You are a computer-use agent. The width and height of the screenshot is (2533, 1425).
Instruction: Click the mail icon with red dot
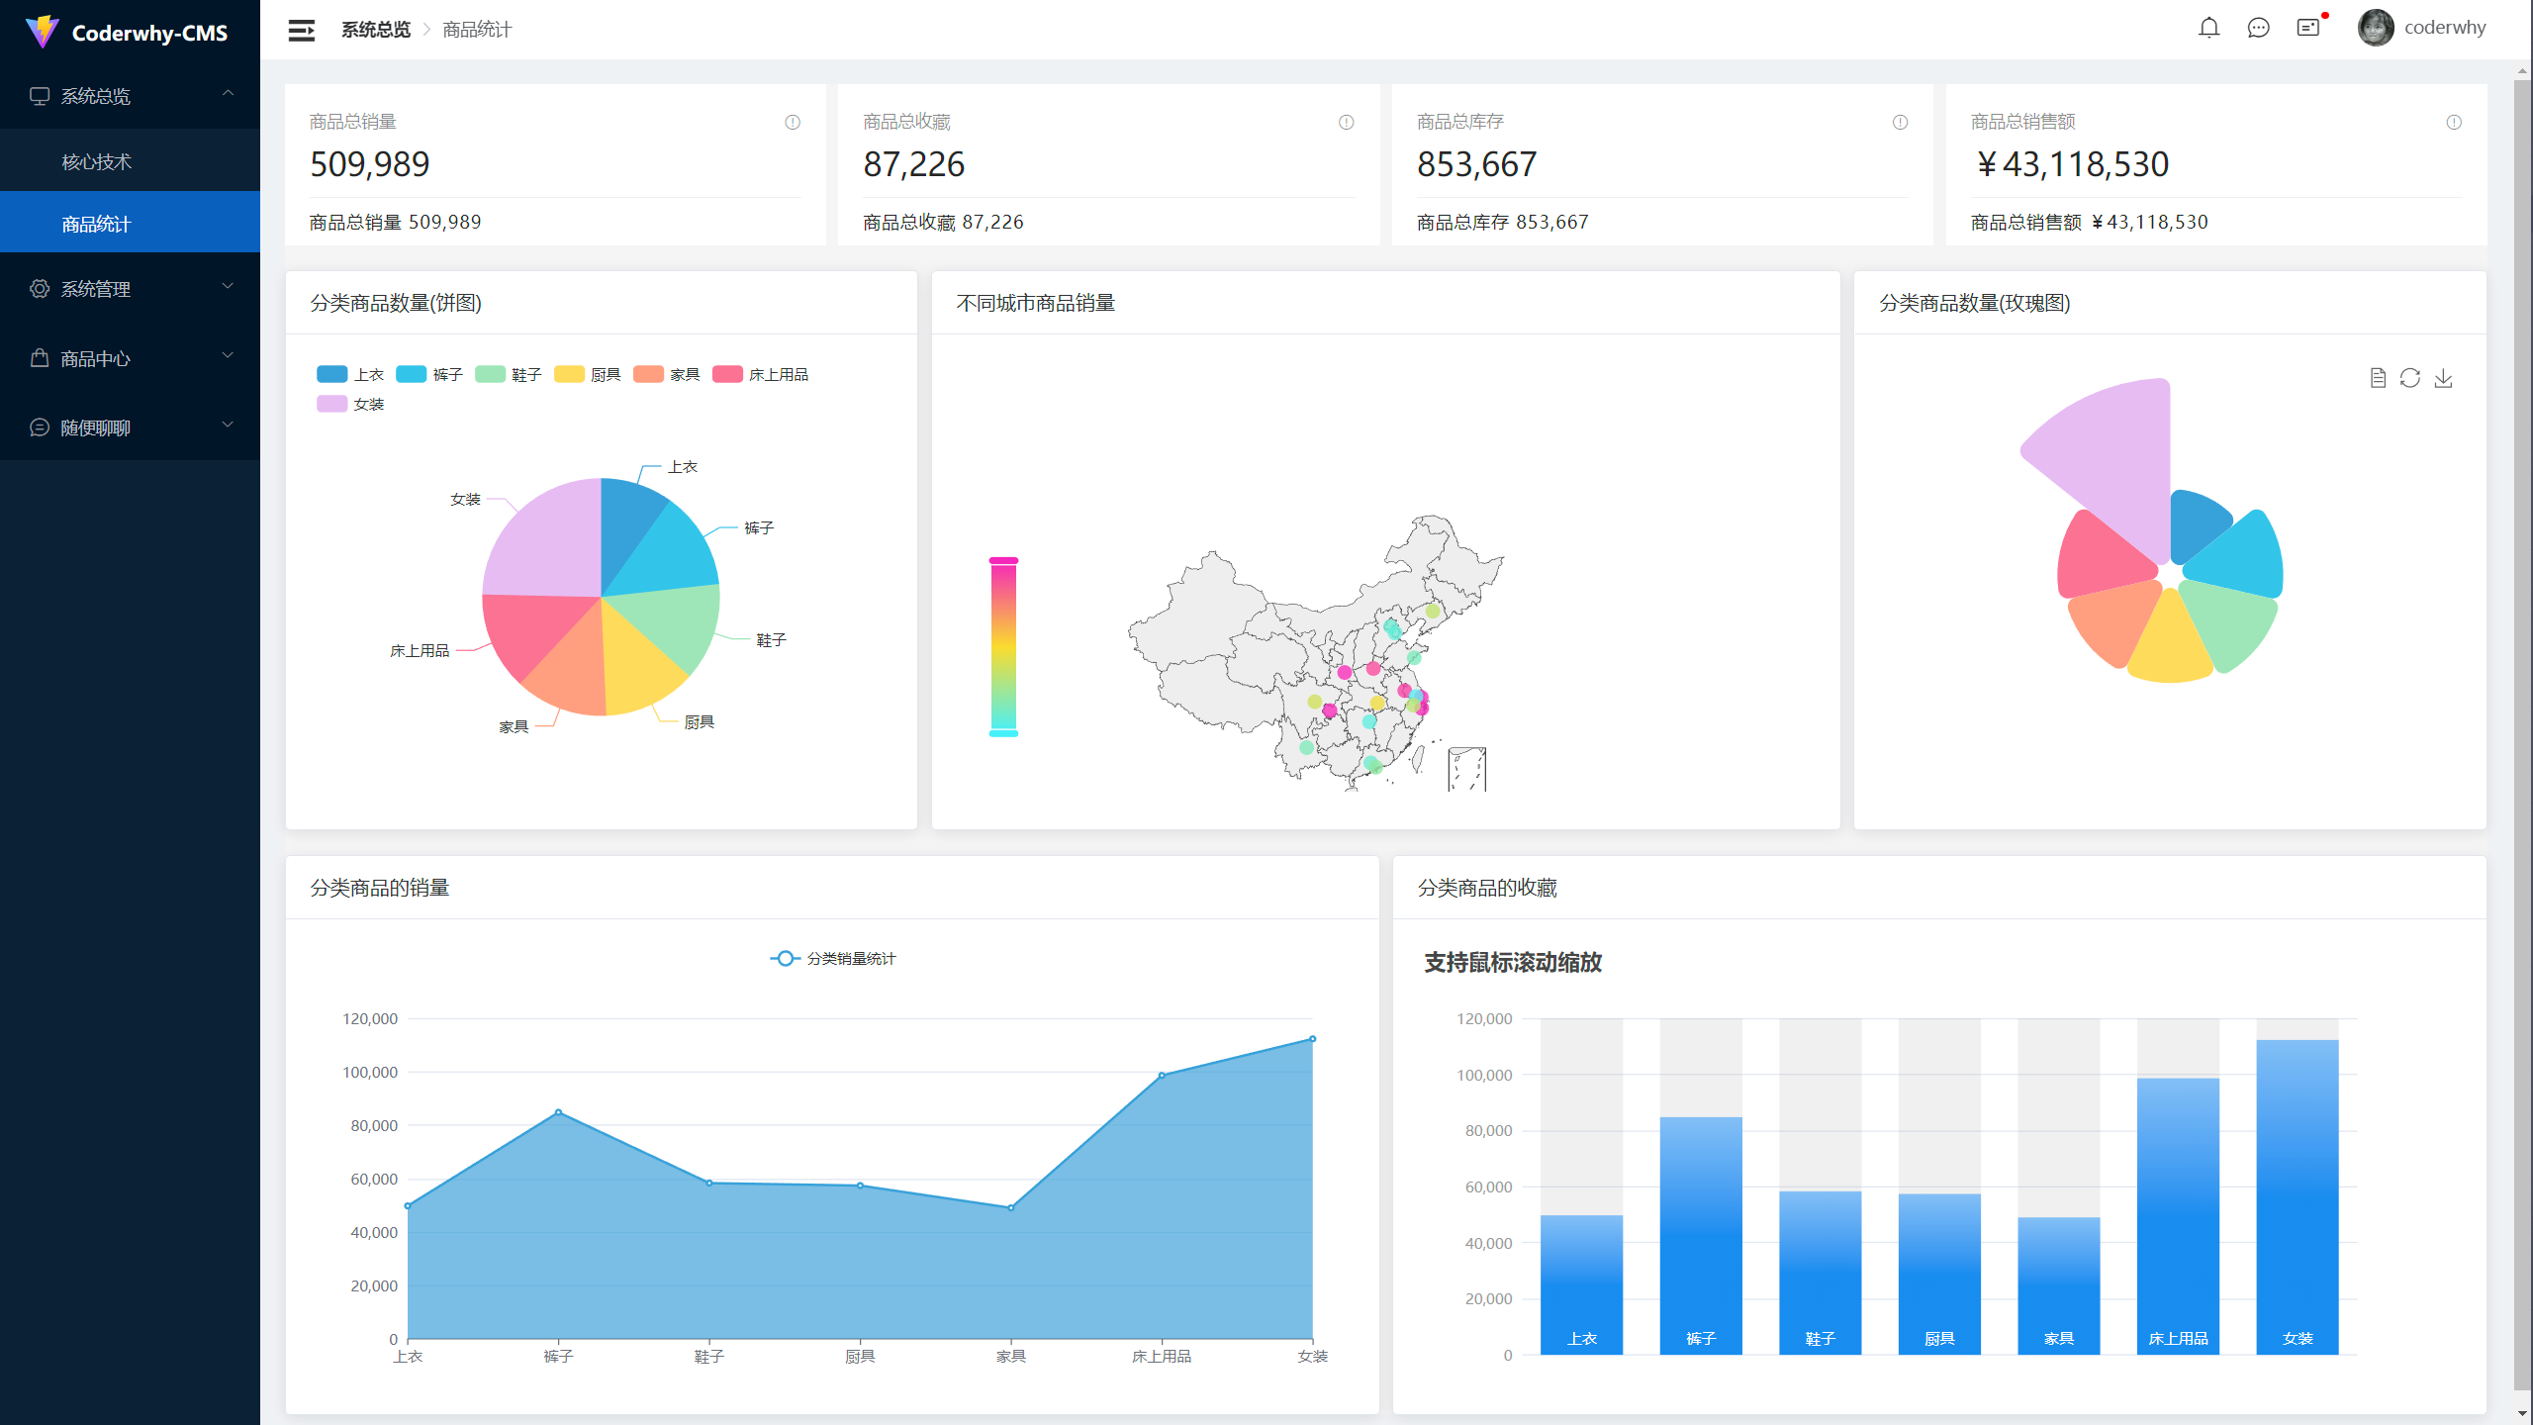tap(2307, 28)
